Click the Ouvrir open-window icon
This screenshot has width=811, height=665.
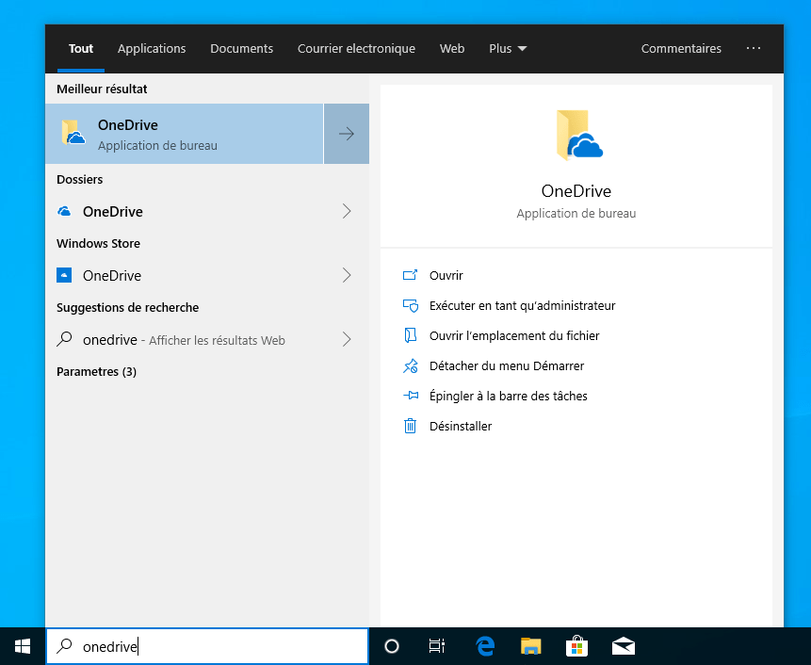click(410, 275)
